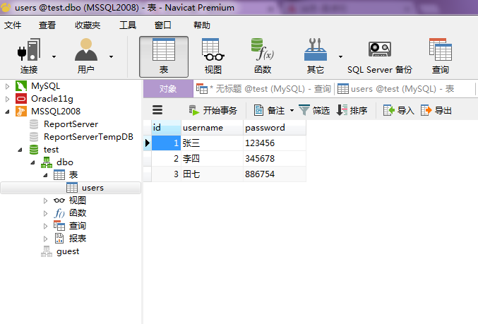Viewport: 478px width, 324px height.
Task: Expand the Functions (函数) tree node
Action: (45, 213)
